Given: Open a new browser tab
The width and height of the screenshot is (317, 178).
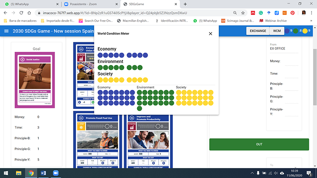Looking at the screenshot, I should [x=185, y=4].
